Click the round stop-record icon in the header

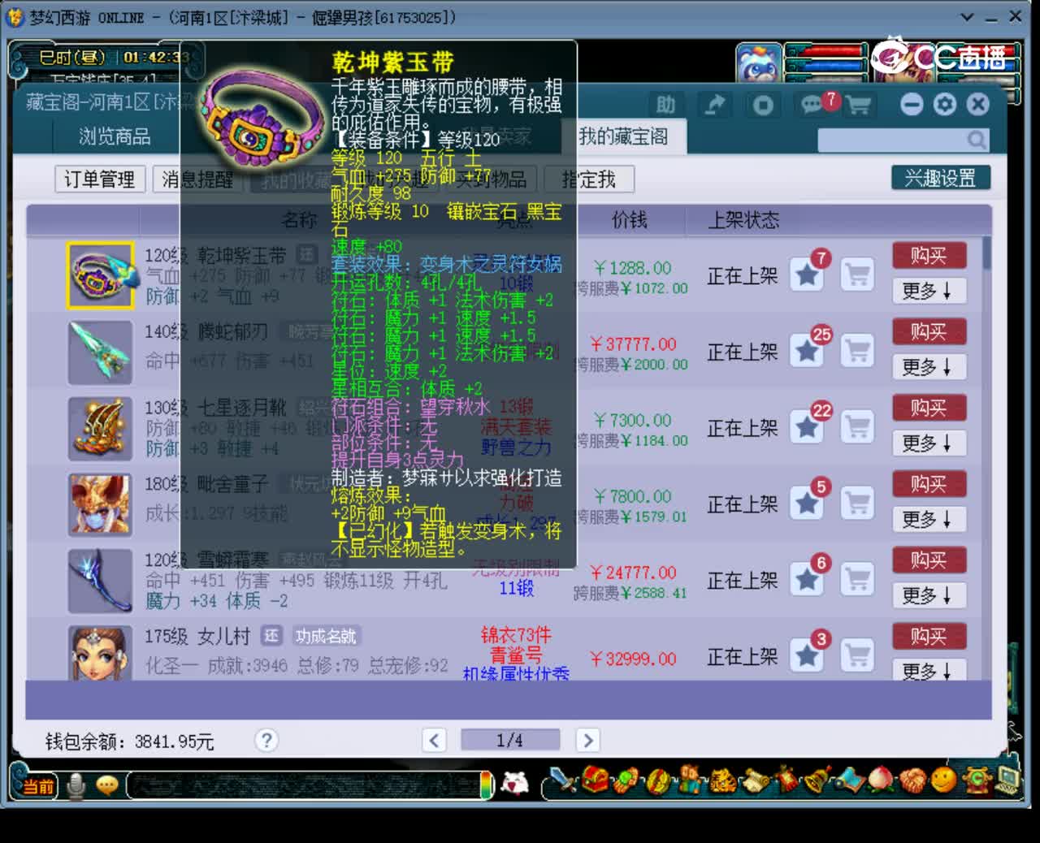click(762, 105)
